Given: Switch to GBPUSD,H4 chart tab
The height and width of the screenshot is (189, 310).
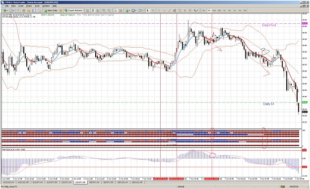Looking at the screenshot, I should click(123, 182).
